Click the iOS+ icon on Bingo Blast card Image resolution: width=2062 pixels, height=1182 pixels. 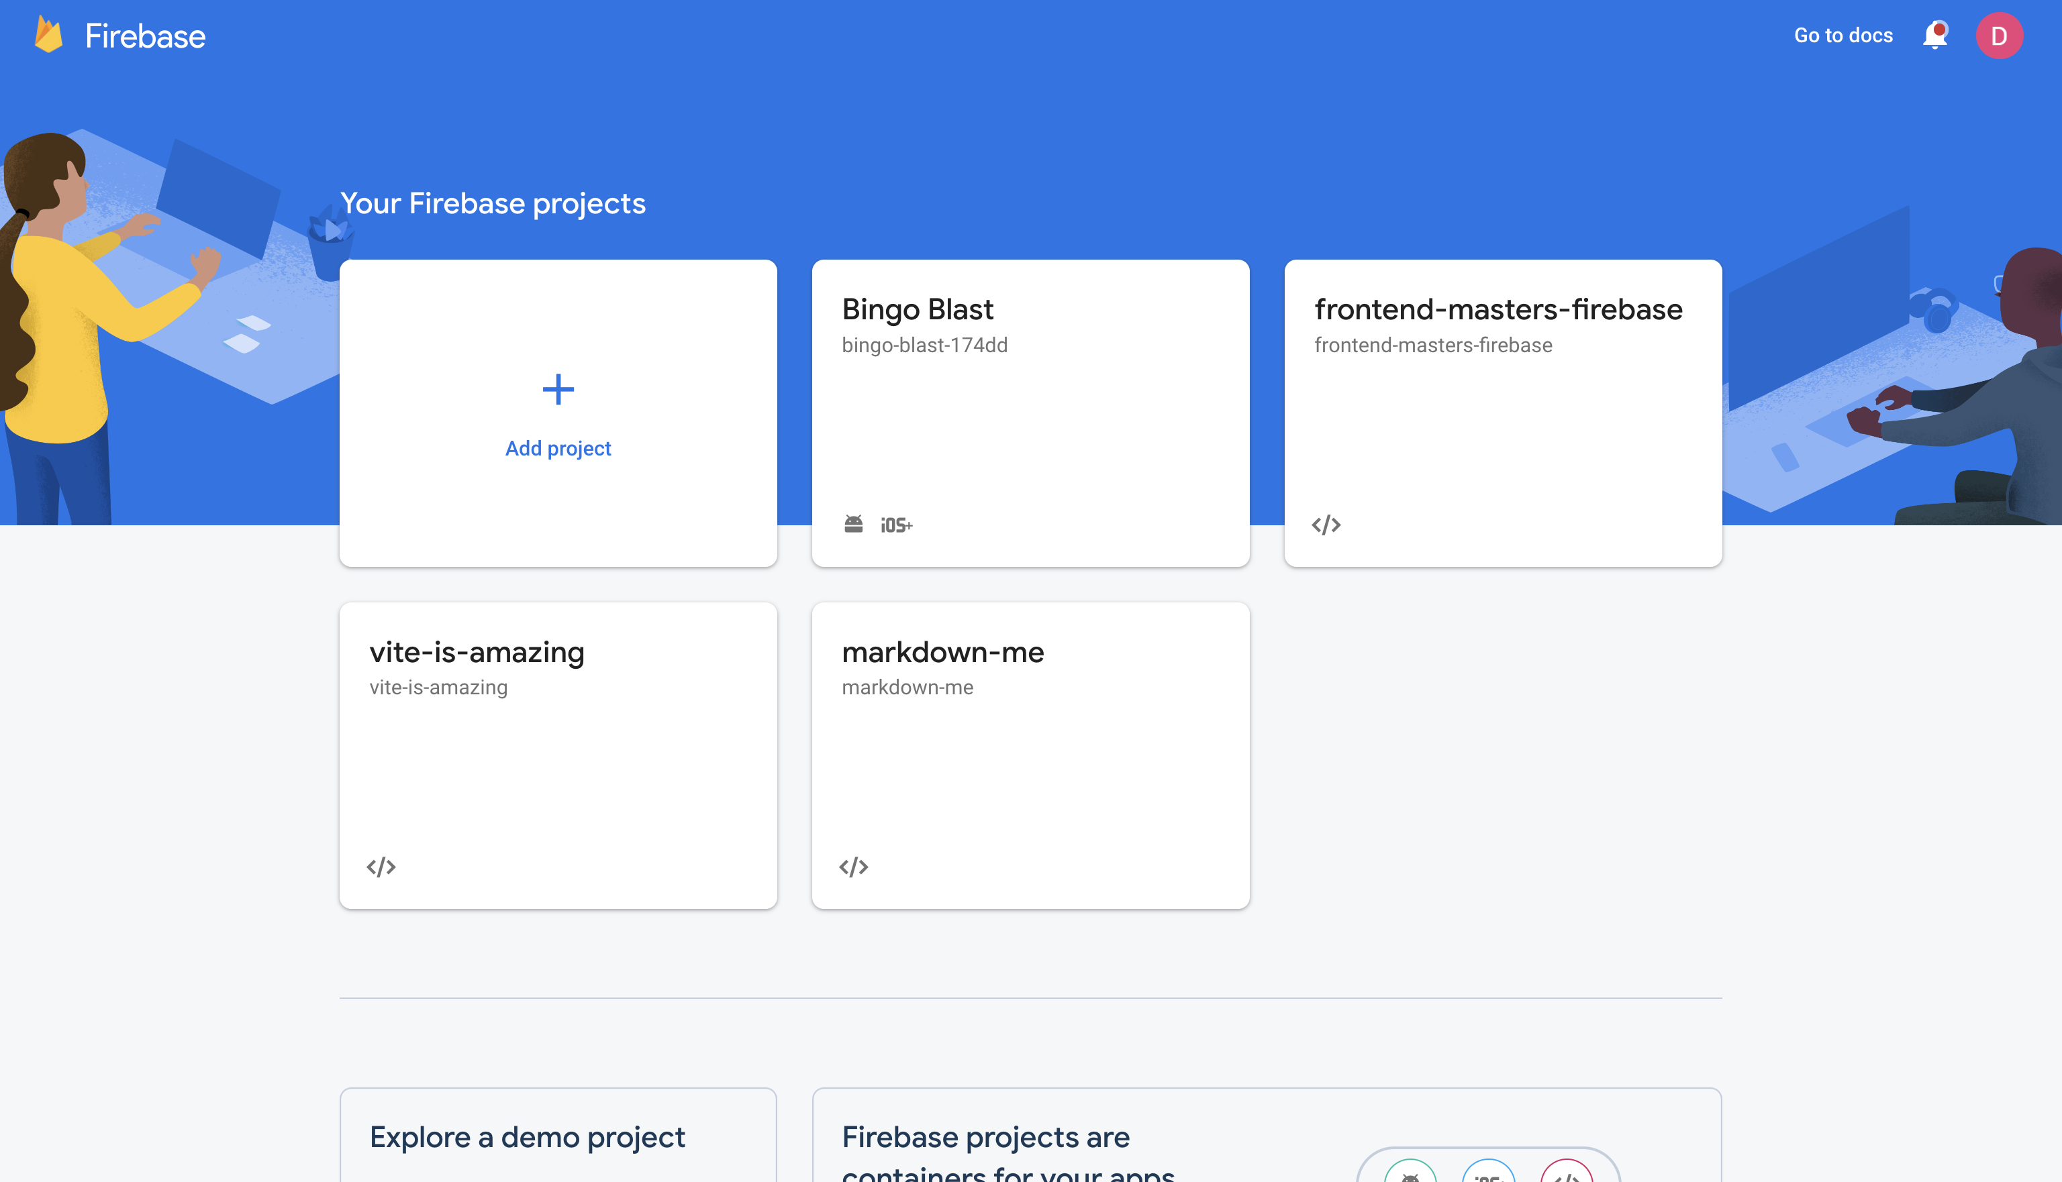tap(897, 525)
